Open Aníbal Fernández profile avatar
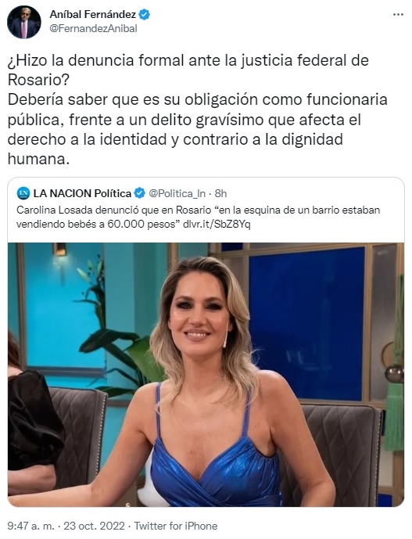The height and width of the screenshot is (539, 412). [x=24, y=22]
